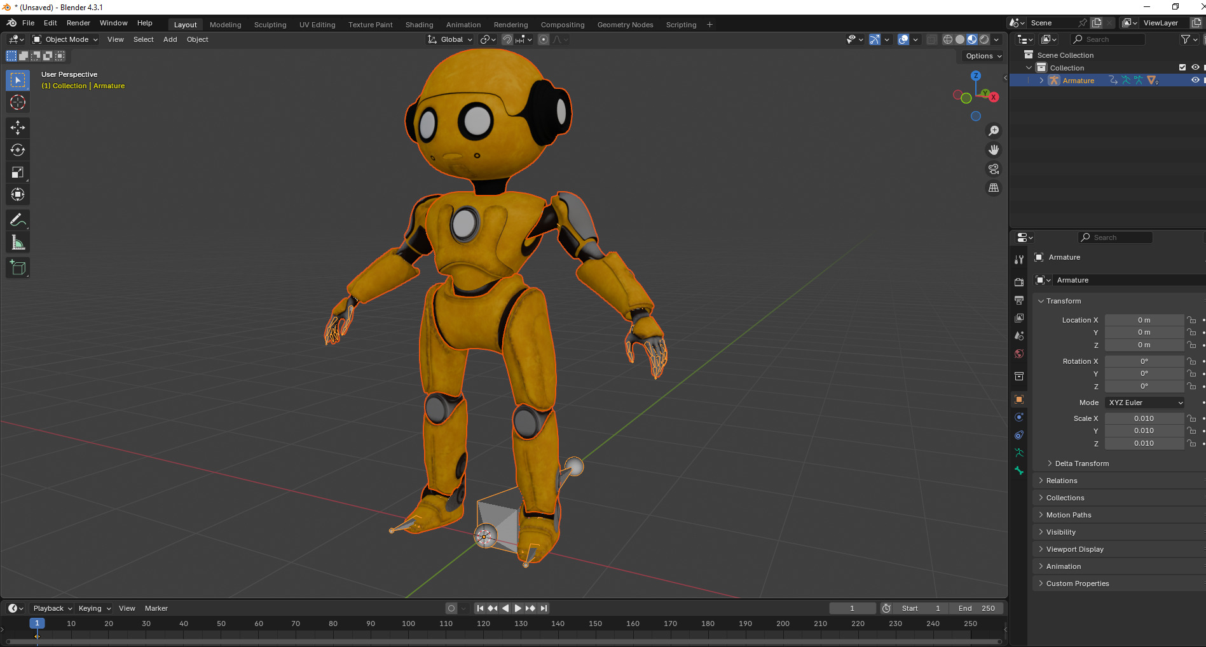This screenshot has width=1206, height=647.
Task: Switch perspective/orthographic grid icon
Action: click(994, 188)
